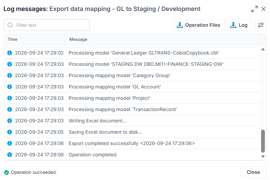This screenshot has width=270, height=180.
Task: Click the scrollbar up arrow
Action: [x=263, y=49]
